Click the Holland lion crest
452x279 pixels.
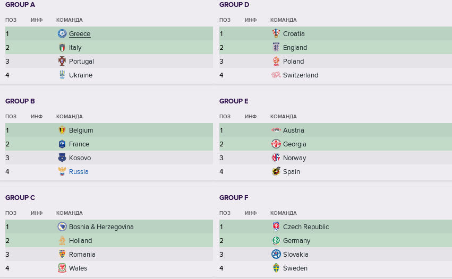point(62,240)
